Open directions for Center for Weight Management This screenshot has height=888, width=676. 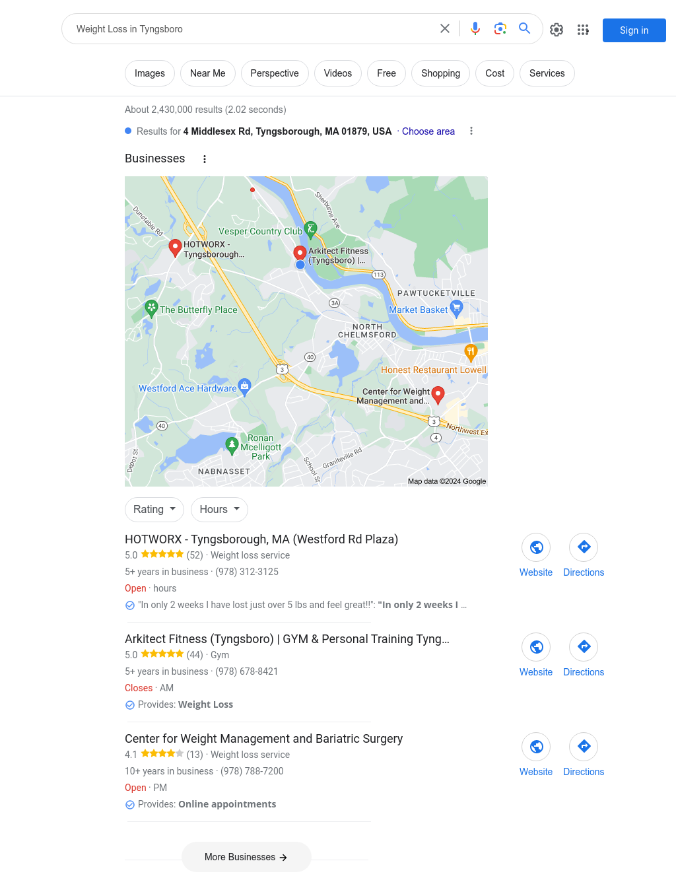(x=584, y=747)
